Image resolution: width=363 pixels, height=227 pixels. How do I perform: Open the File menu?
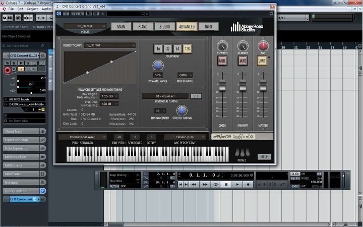point(11,9)
